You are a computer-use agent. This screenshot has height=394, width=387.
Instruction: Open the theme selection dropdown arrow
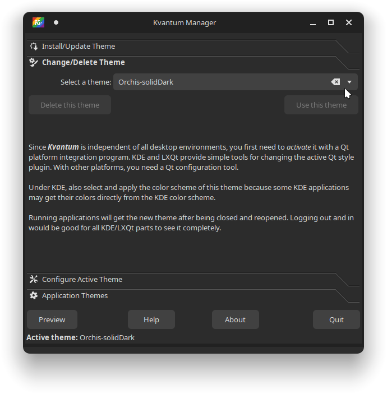[349, 82]
